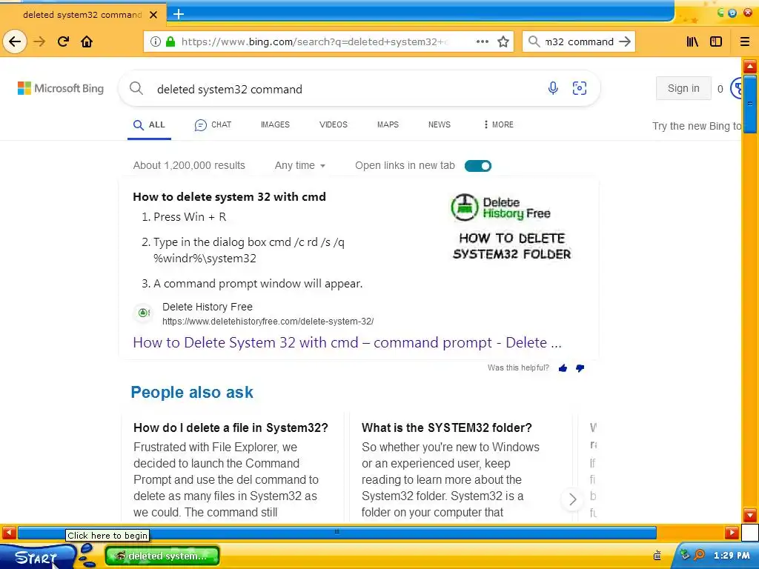This screenshot has height=569, width=759.
Task: Click the 'Delete History Free' thumbnail image
Action: (x=511, y=226)
